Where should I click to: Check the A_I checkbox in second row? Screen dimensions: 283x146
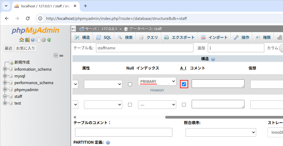(x=184, y=105)
